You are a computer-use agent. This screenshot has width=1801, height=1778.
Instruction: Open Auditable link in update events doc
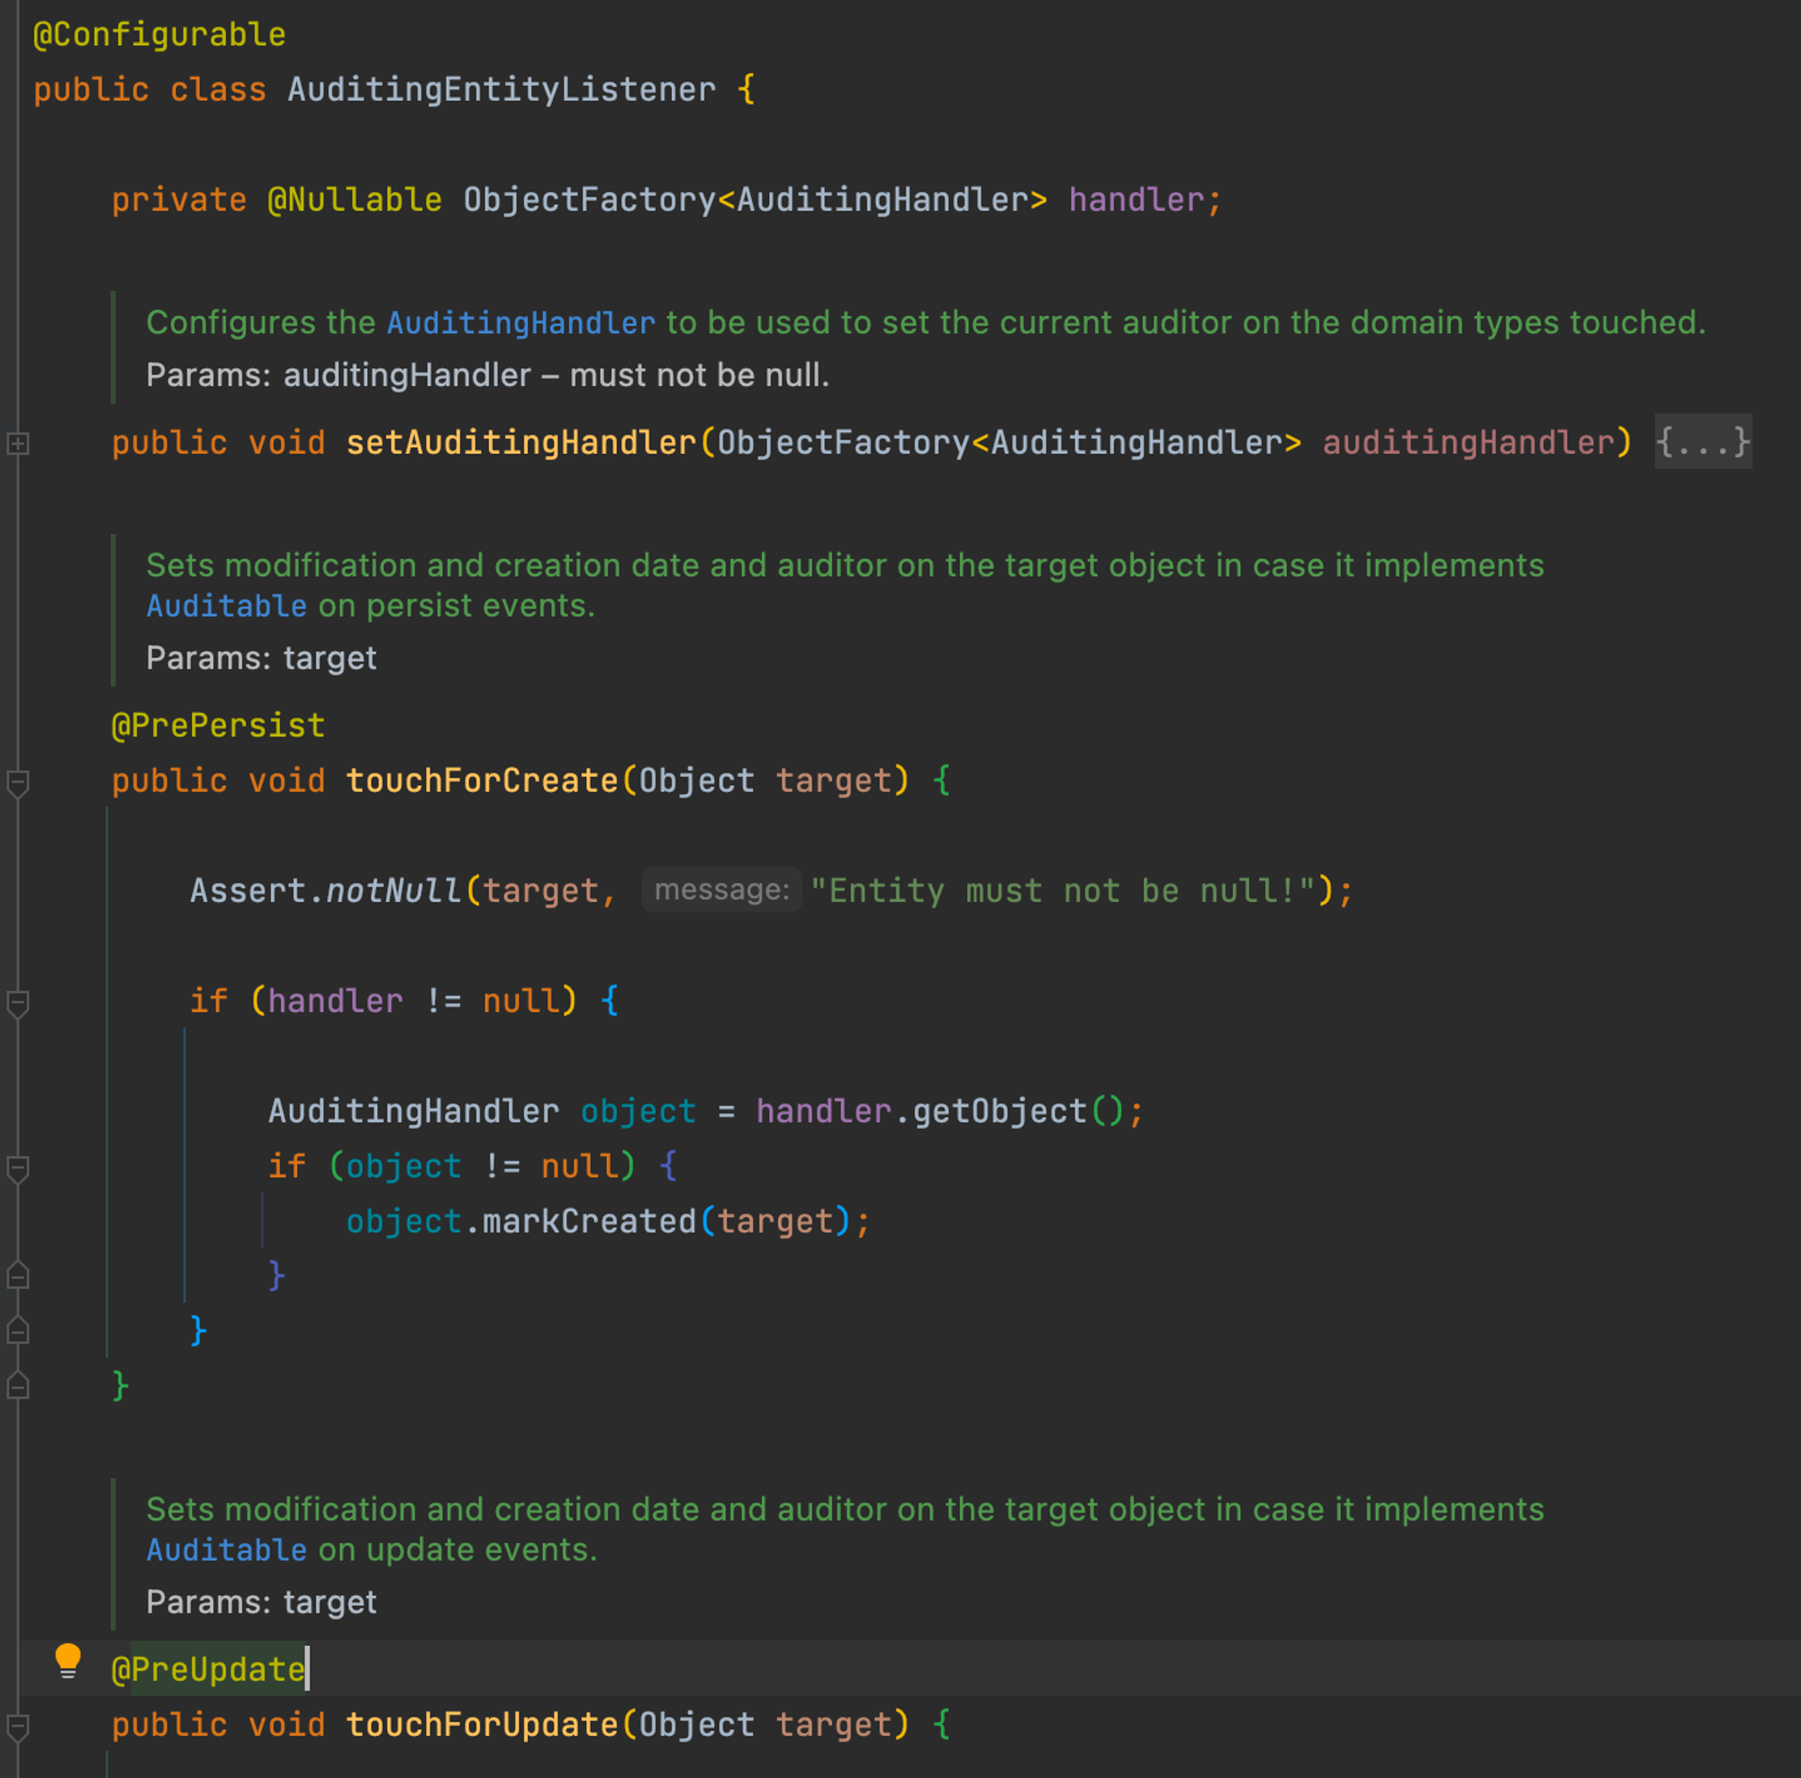(x=227, y=1550)
